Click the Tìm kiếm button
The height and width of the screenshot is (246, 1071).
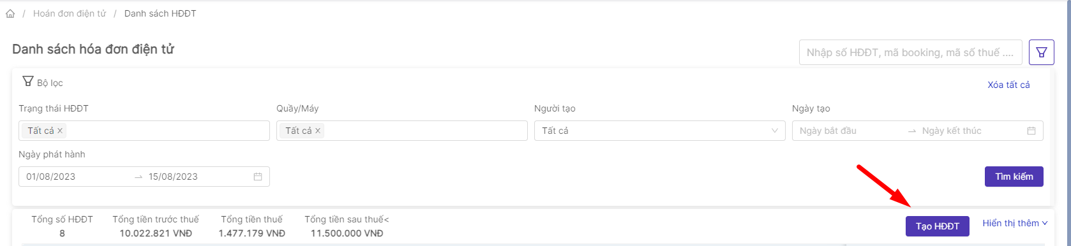click(1014, 177)
